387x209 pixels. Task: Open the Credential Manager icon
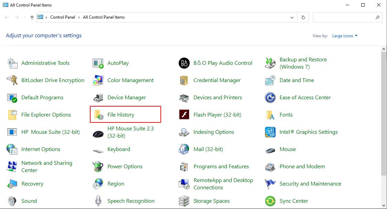[184, 80]
